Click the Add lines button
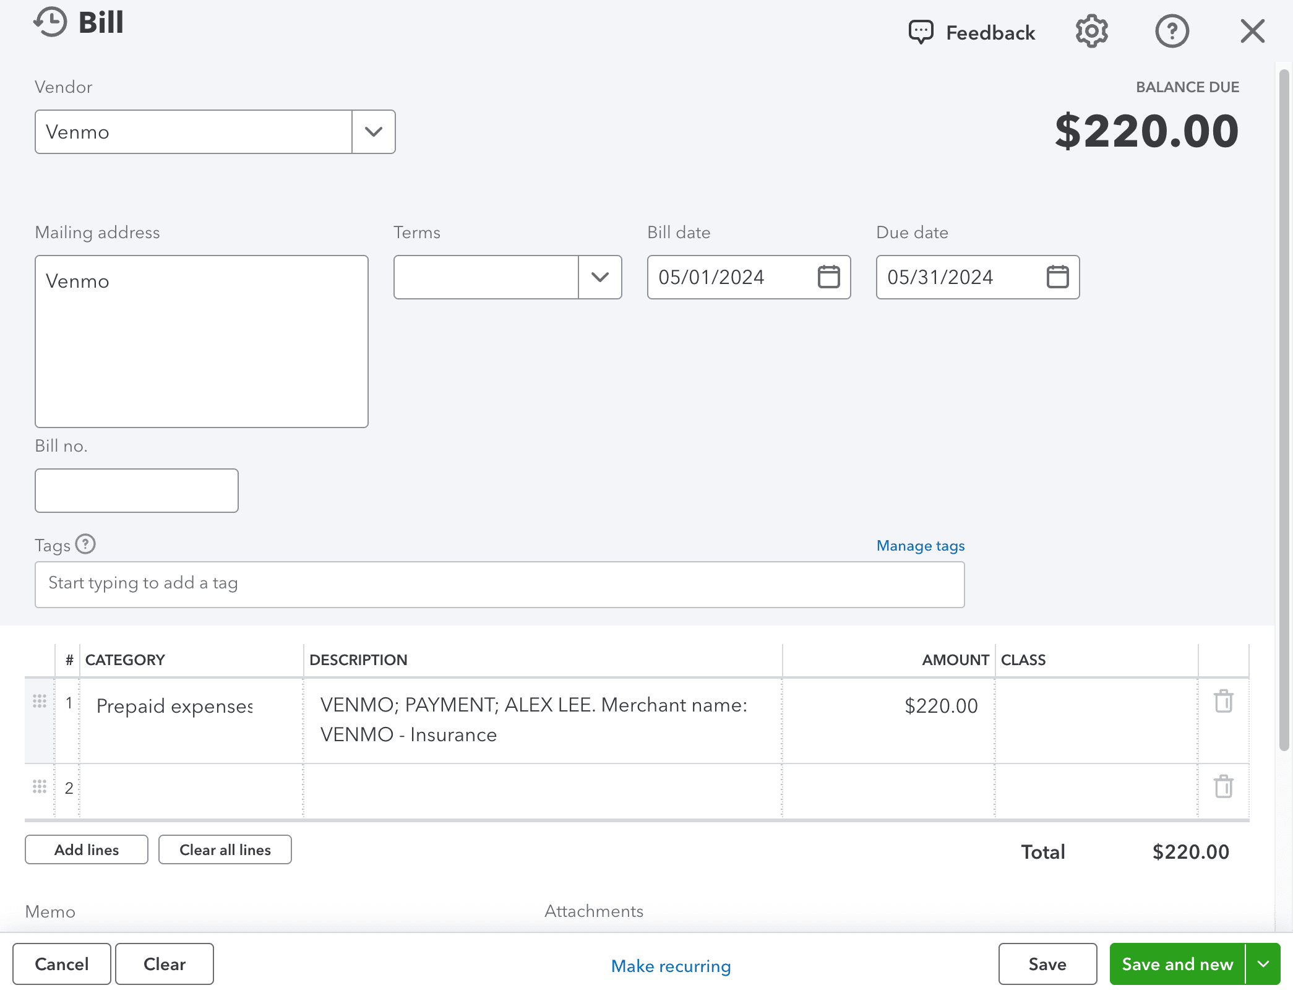 tap(86, 849)
